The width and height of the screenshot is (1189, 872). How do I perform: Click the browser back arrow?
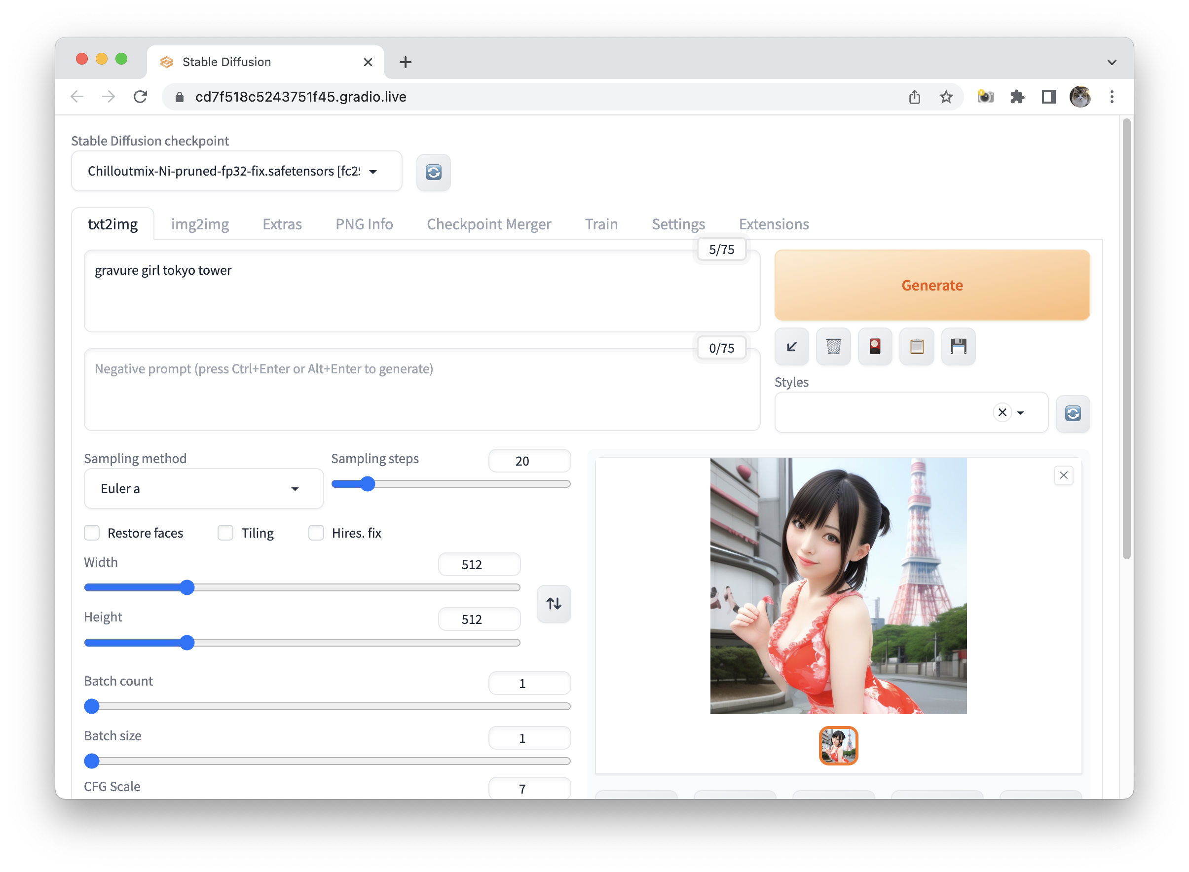click(77, 97)
